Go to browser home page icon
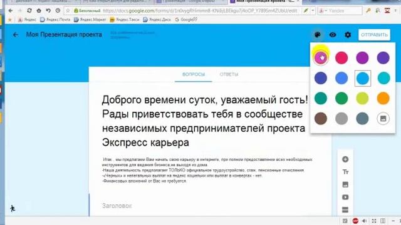 pos(39,11)
